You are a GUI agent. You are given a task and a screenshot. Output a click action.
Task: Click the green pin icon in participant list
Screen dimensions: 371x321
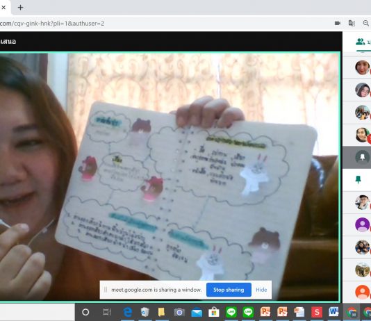358,179
